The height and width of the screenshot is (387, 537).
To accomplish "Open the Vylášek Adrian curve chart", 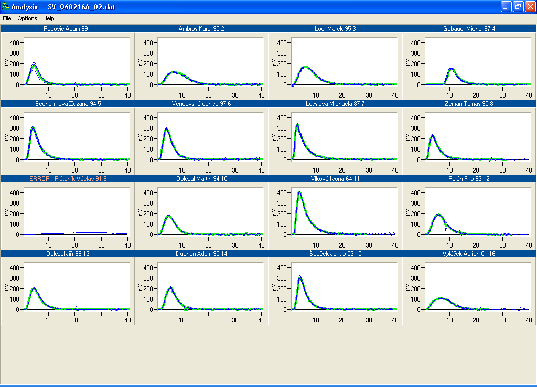I will pyautogui.click(x=478, y=286).
